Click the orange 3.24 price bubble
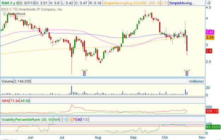 (210, 37)
